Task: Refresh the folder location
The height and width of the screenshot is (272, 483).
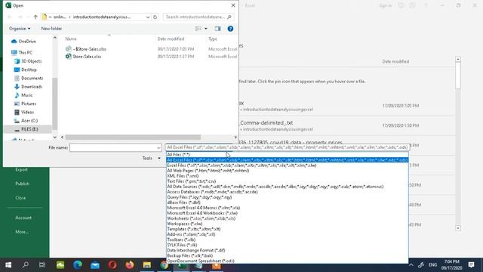Action: coord(155,17)
